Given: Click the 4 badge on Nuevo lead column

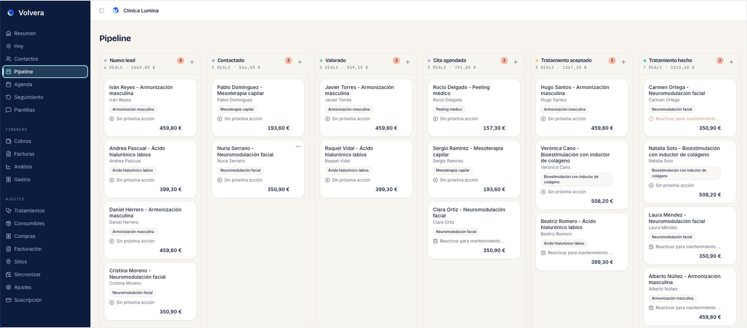Looking at the screenshot, I should [181, 61].
